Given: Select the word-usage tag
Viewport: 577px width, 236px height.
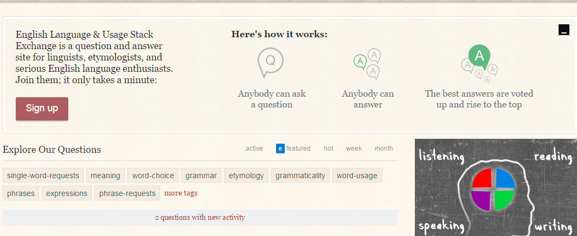Looking at the screenshot, I should point(357,176).
